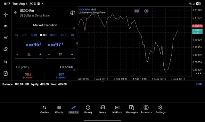Increase the SL value with plus
The height and width of the screenshot is (122, 205).
[x=40, y=55]
